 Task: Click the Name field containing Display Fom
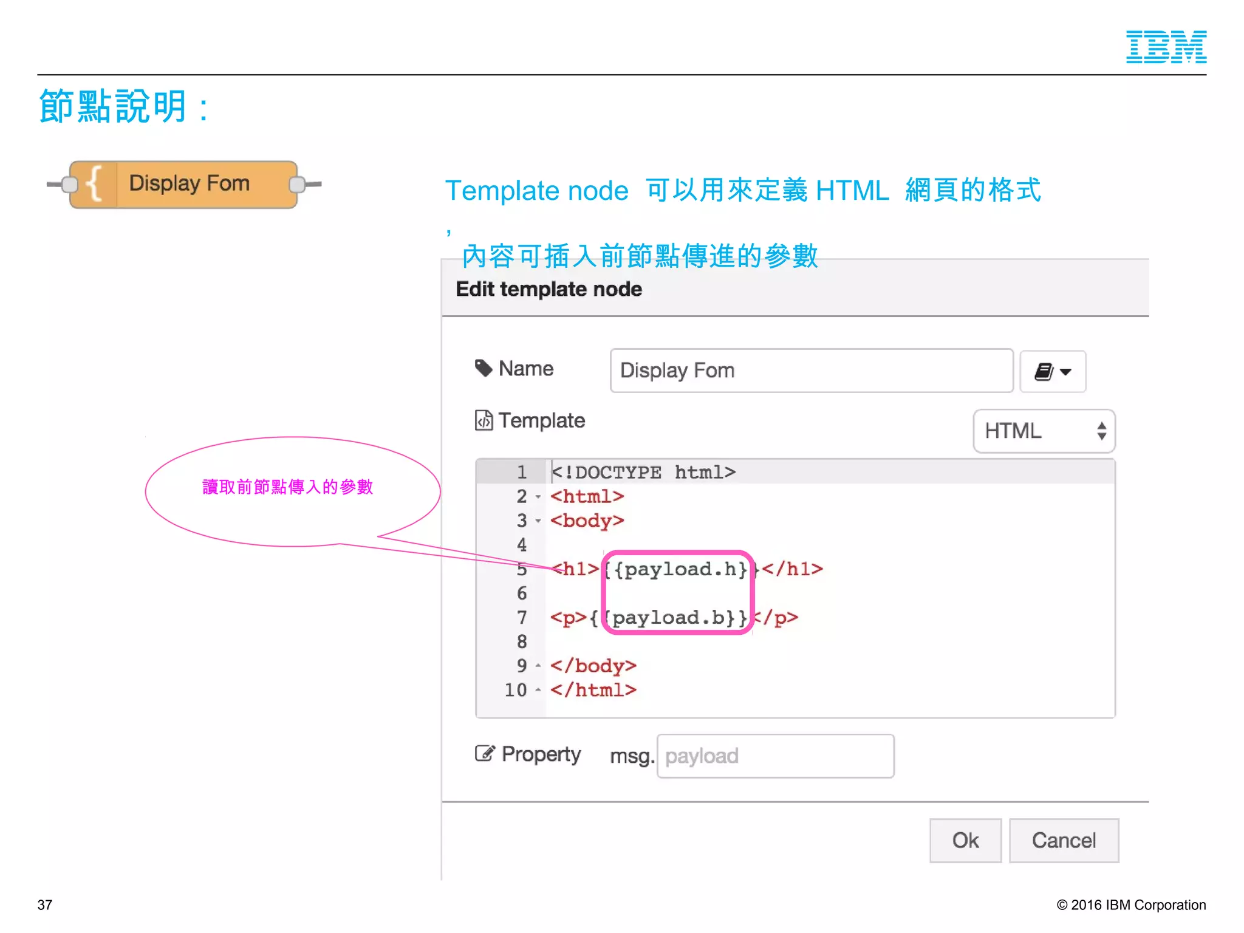point(812,371)
